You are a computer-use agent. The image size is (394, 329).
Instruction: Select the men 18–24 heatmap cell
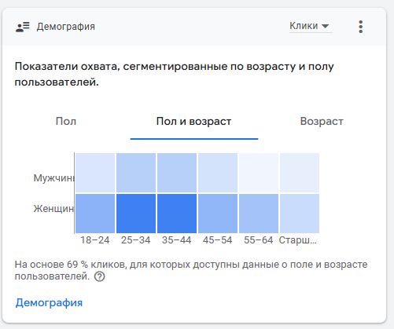[95, 173]
